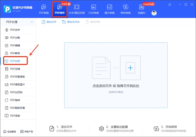Select PDF分割 in sidebar
The image size is (196, 137).
click(18, 38)
